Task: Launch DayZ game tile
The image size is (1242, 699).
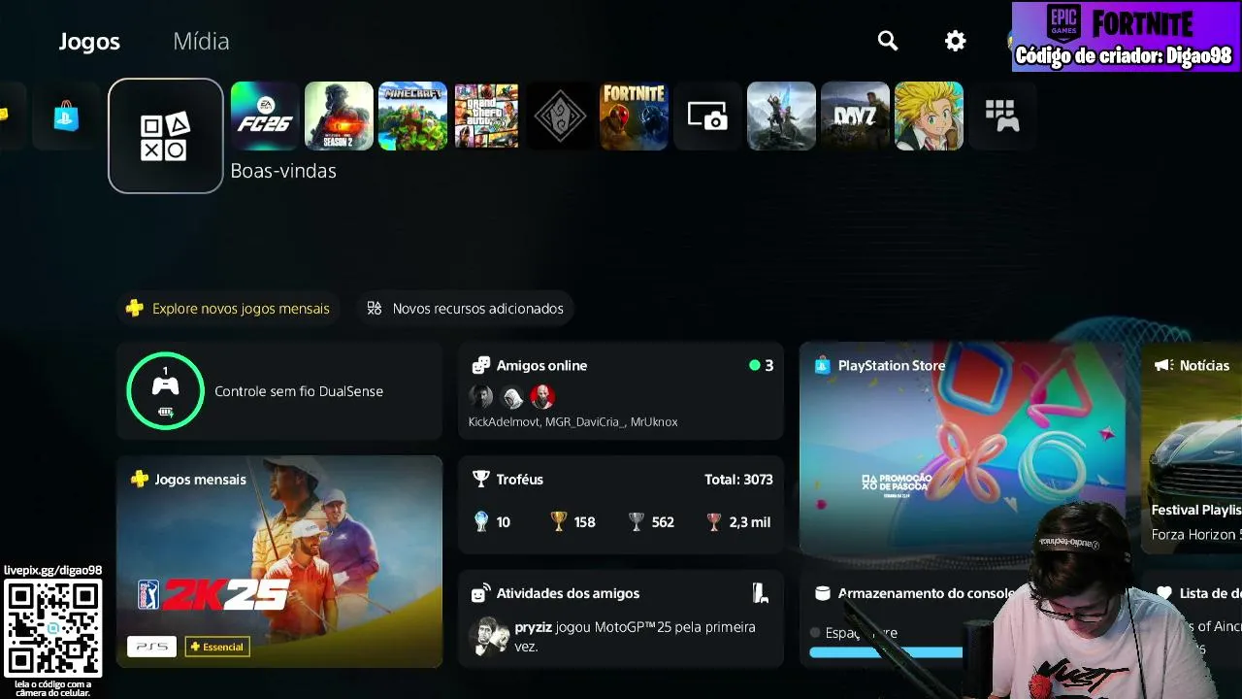Action: coord(855,116)
